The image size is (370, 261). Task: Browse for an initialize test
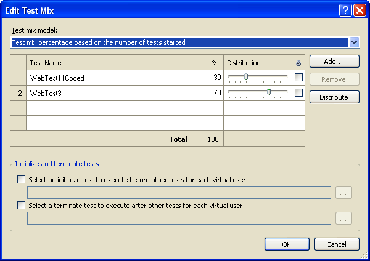point(343,193)
